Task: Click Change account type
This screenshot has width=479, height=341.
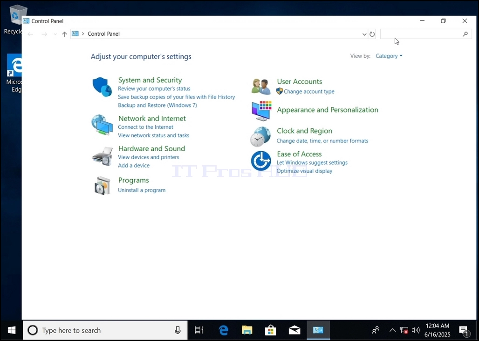Action: pos(309,92)
